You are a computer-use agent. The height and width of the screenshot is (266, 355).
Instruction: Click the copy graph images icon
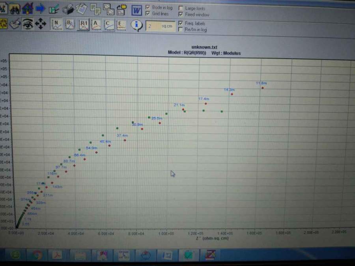(x=109, y=10)
